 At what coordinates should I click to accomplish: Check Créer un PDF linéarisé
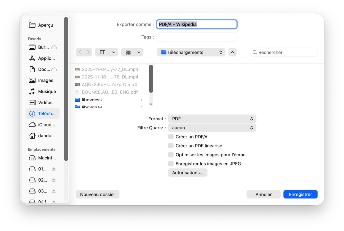coord(171,146)
